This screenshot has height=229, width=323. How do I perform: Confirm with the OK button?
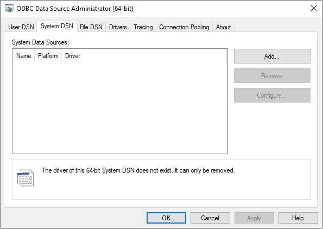tap(166, 218)
